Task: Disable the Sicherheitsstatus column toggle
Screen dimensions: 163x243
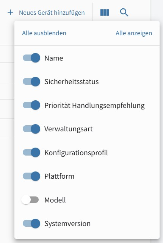Action: point(31,81)
